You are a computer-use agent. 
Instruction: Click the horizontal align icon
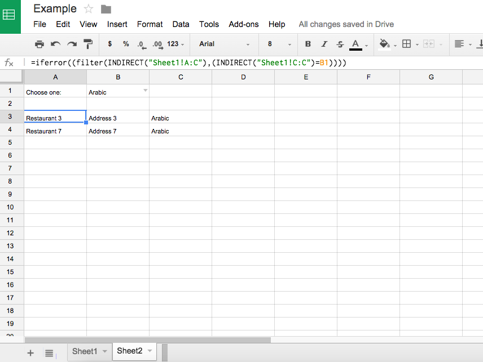click(459, 44)
